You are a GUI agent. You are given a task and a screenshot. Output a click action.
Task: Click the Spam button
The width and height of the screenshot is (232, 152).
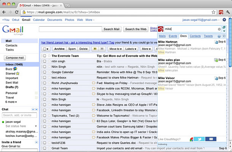click(72, 49)
